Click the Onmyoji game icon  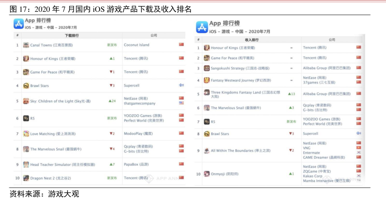pos(207,174)
